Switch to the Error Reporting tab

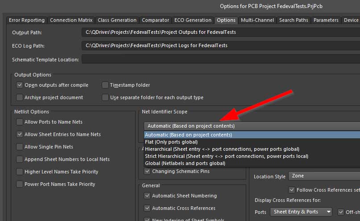28,20
